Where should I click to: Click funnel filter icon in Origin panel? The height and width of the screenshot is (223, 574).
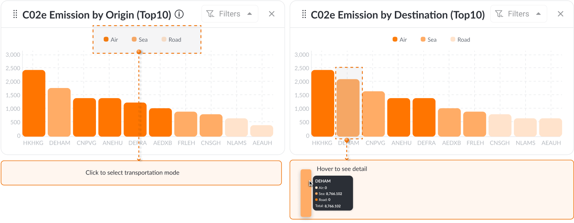[210, 14]
